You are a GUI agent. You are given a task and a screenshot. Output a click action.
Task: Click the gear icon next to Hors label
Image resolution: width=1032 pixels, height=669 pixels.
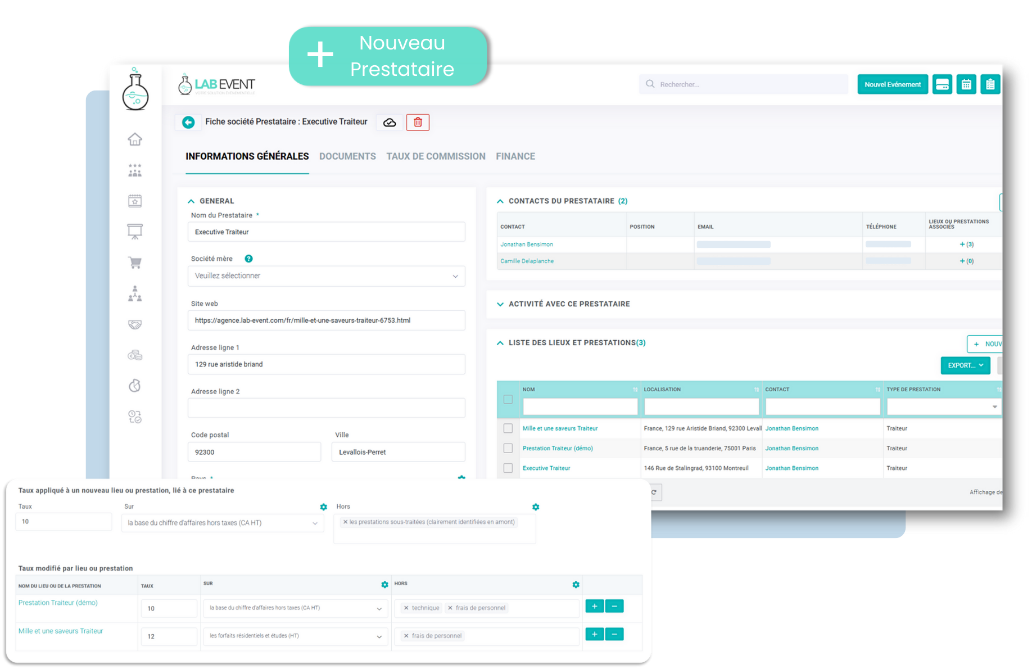point(536,507)
